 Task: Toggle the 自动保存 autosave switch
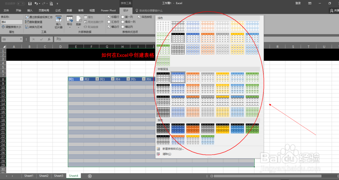21,3
